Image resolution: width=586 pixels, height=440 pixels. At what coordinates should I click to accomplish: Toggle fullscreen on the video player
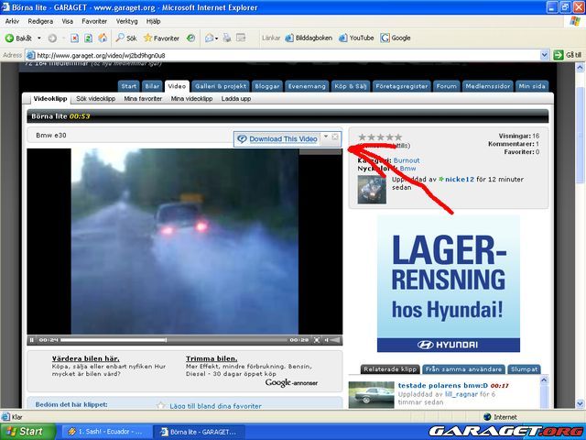tap(318, 340)
